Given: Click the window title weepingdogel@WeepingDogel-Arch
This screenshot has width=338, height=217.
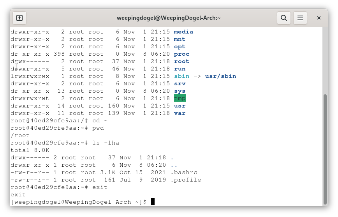Looking at the screenshot, I should coord(169,18).
